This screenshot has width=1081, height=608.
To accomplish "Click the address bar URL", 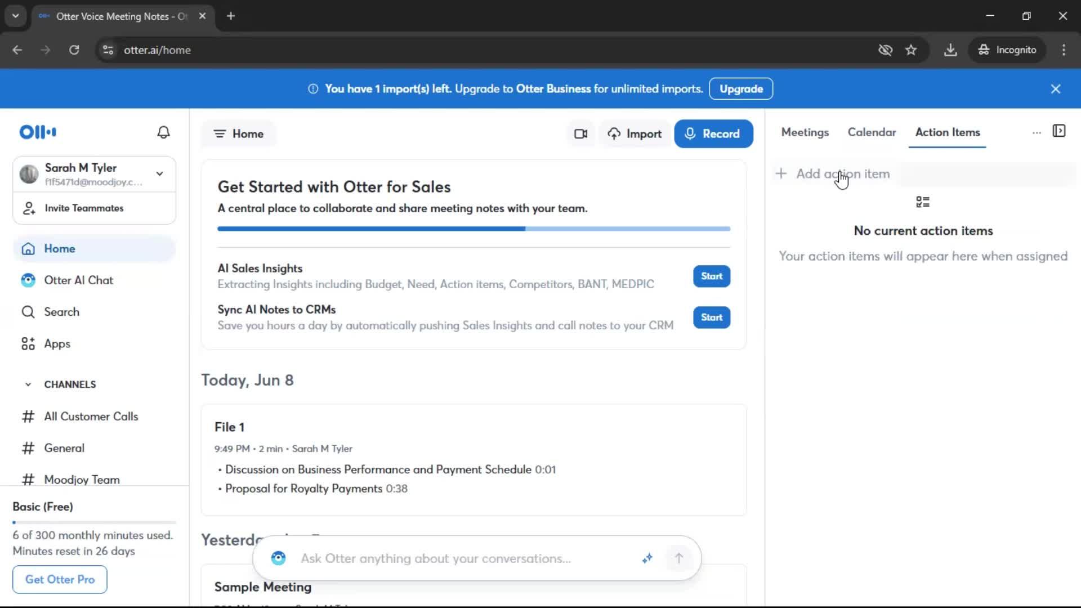I will [157, 50].
